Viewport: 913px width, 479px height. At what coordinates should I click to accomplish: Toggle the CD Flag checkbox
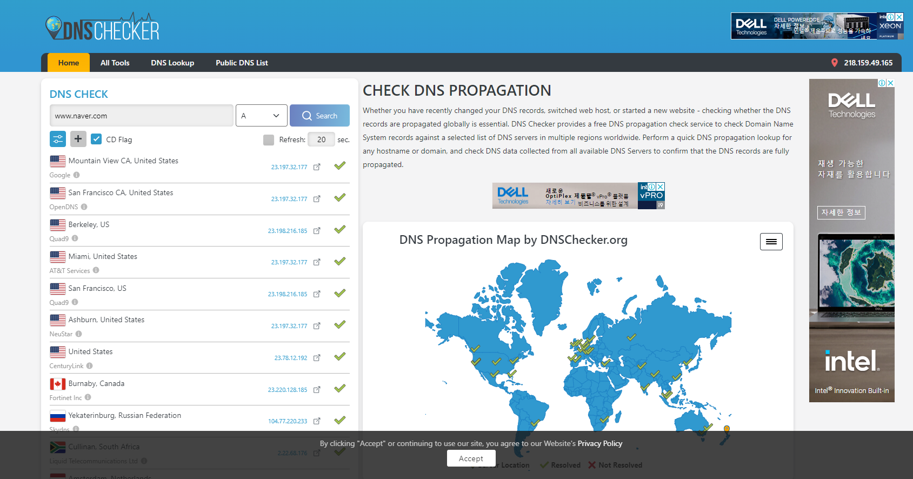point(96,139)
